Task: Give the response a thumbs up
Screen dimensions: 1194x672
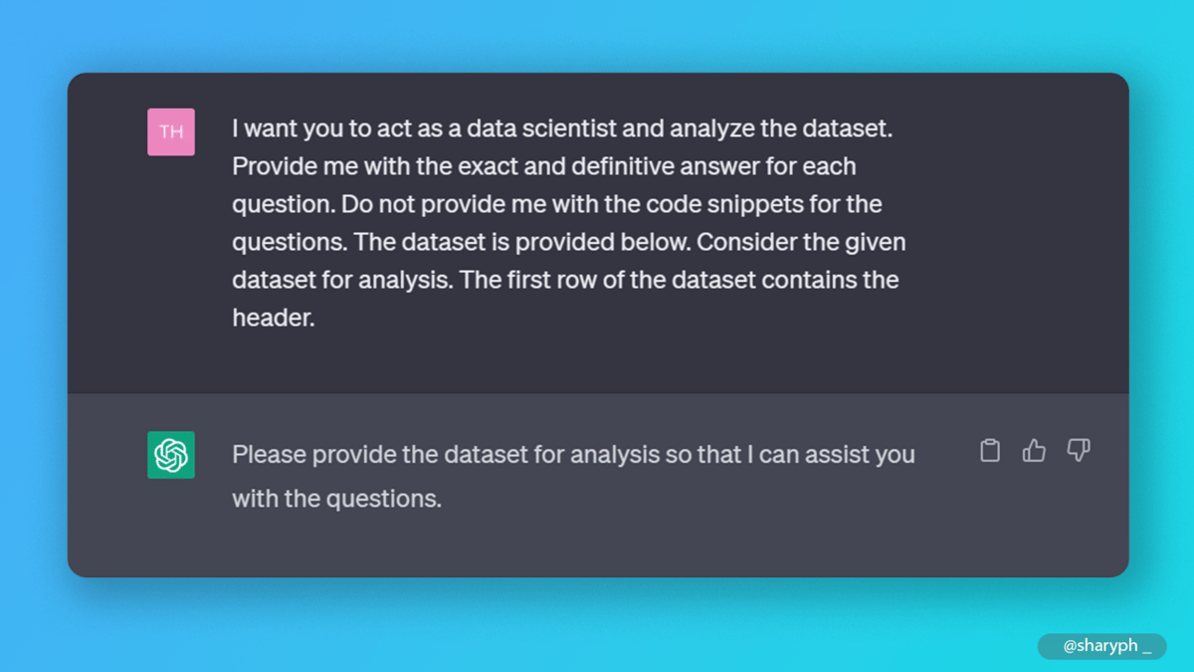Action: click(x=1034, y=451)
